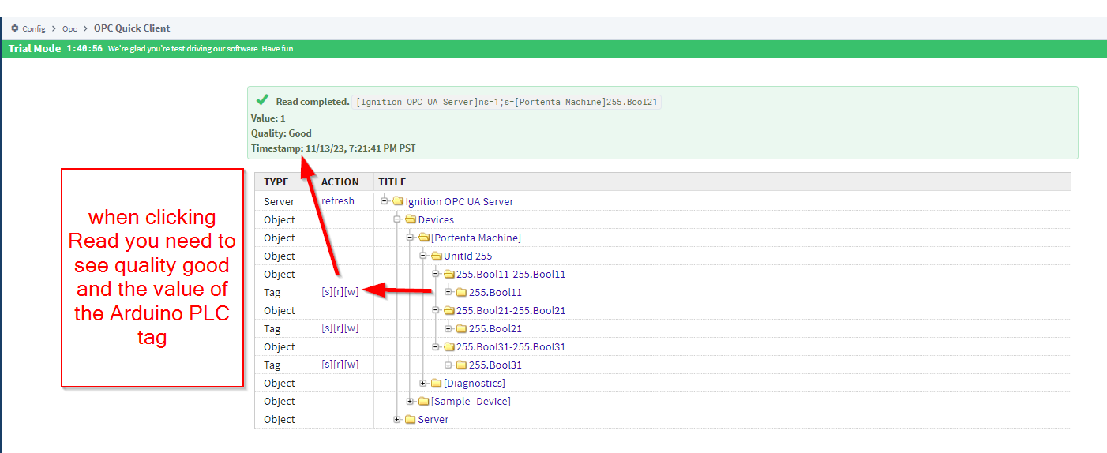Click the 255.Bool31 tag folder icon
This screenshot has width=1107, height=453.
coord(461,365)
